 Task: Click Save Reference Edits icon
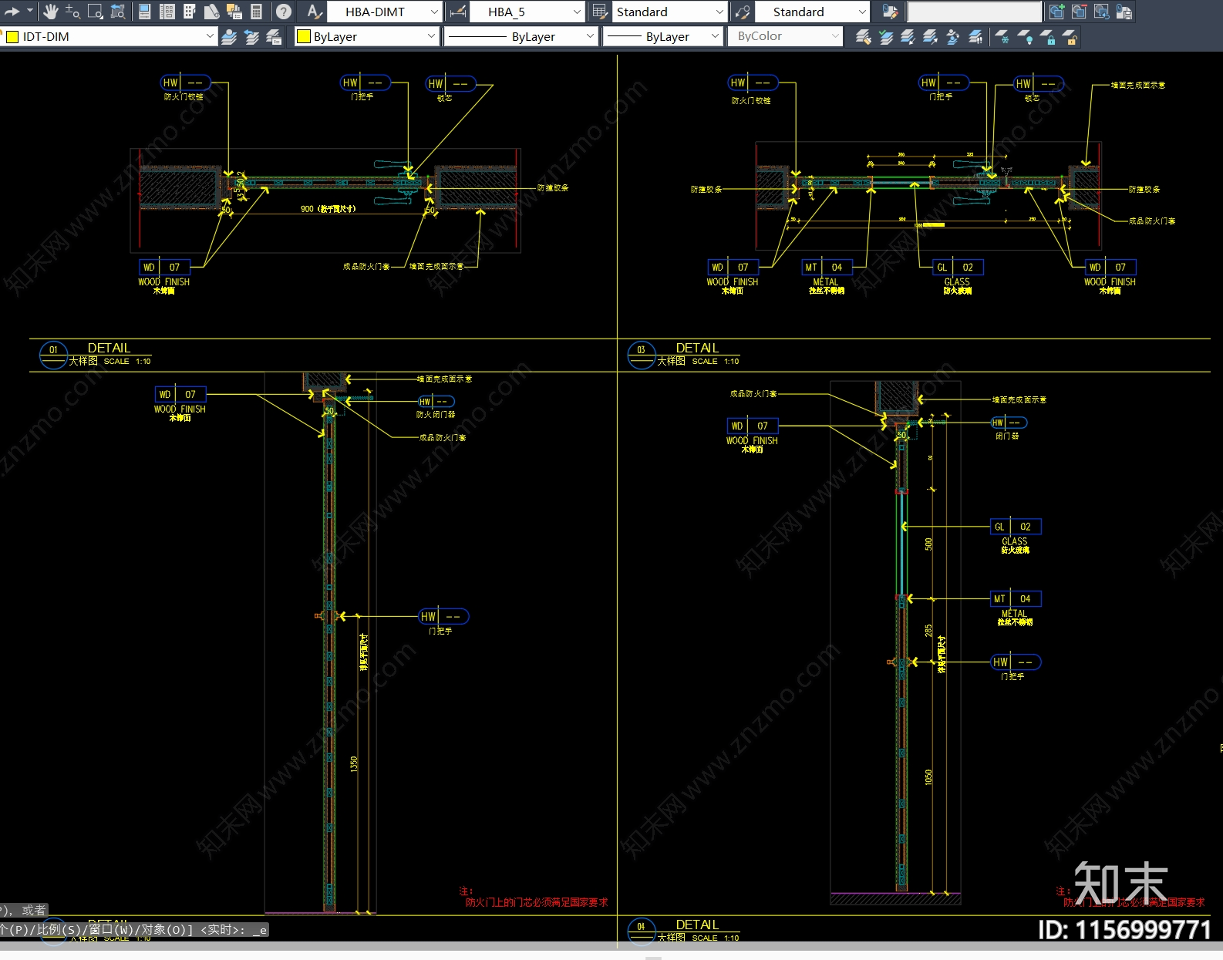point(1124,12)
